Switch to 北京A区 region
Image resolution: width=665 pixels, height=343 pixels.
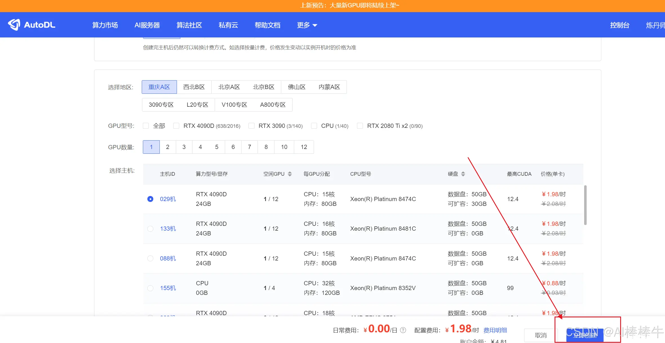tap(229, 87)
